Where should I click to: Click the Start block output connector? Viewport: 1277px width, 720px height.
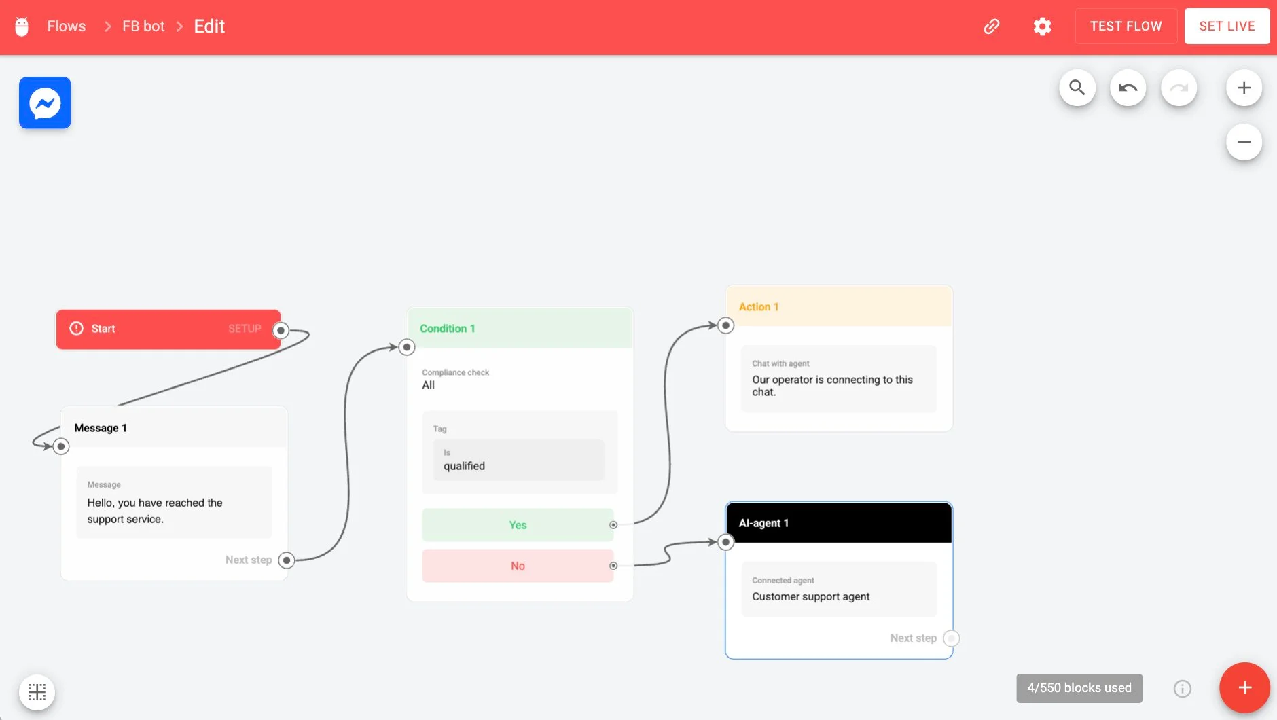(281, 331)
